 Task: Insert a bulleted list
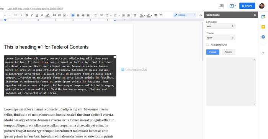[107, 15]
